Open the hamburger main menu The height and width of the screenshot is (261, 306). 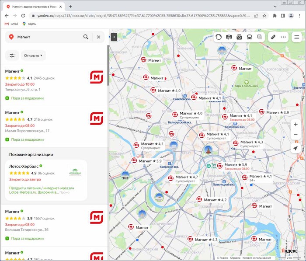point(297,37)
